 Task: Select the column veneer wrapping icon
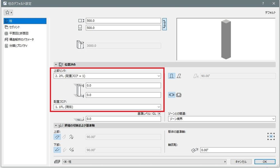pos(179,95)
